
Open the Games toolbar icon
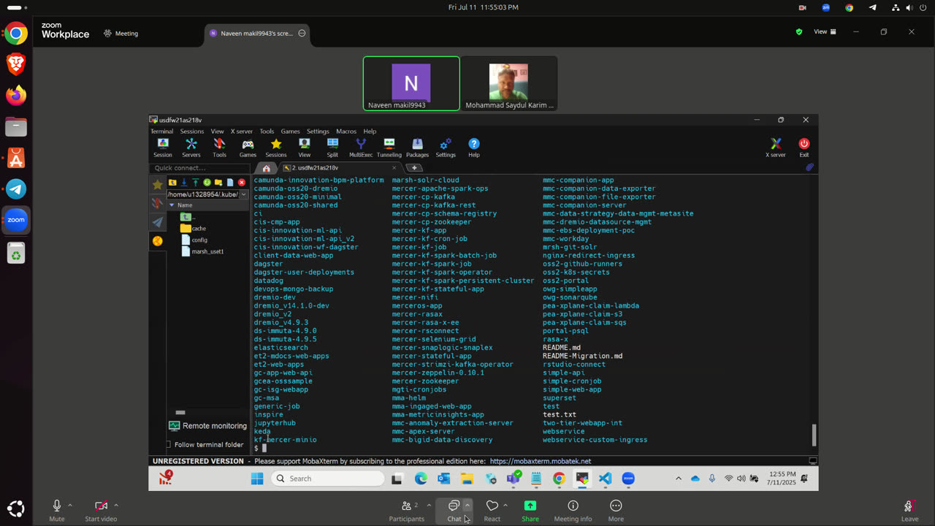tap(248, 148)
